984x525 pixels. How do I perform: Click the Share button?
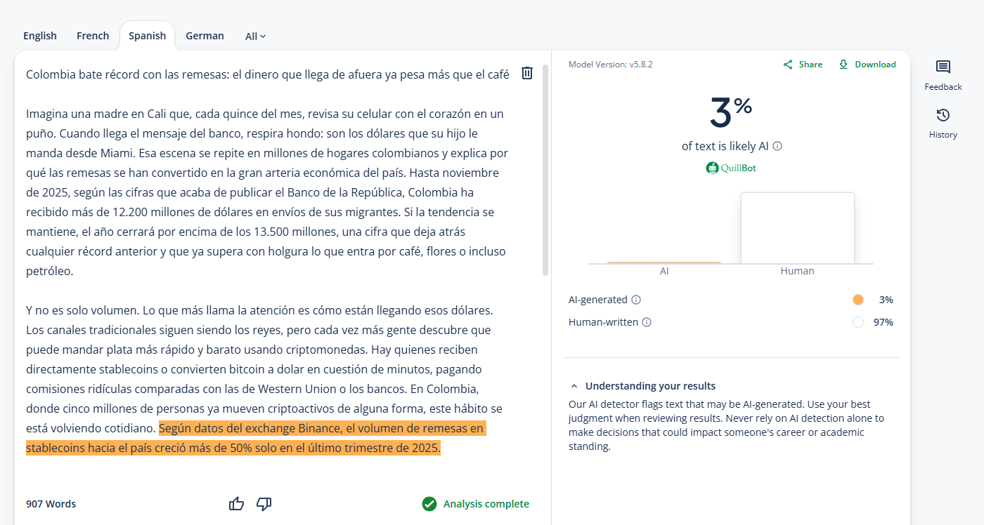(803, 65)
